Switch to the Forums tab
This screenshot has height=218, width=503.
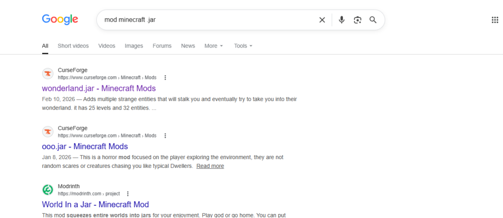tap(162, 46)
